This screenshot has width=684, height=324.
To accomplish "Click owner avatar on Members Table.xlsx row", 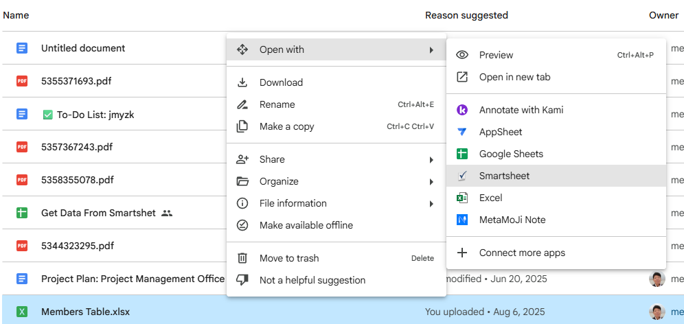I will coord(657,312).
